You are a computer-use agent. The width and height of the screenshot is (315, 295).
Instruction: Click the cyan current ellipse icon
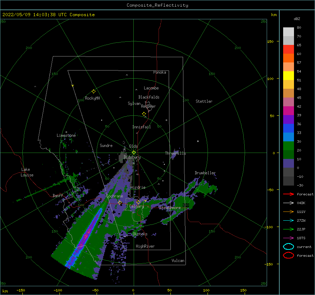pos(288,247)
